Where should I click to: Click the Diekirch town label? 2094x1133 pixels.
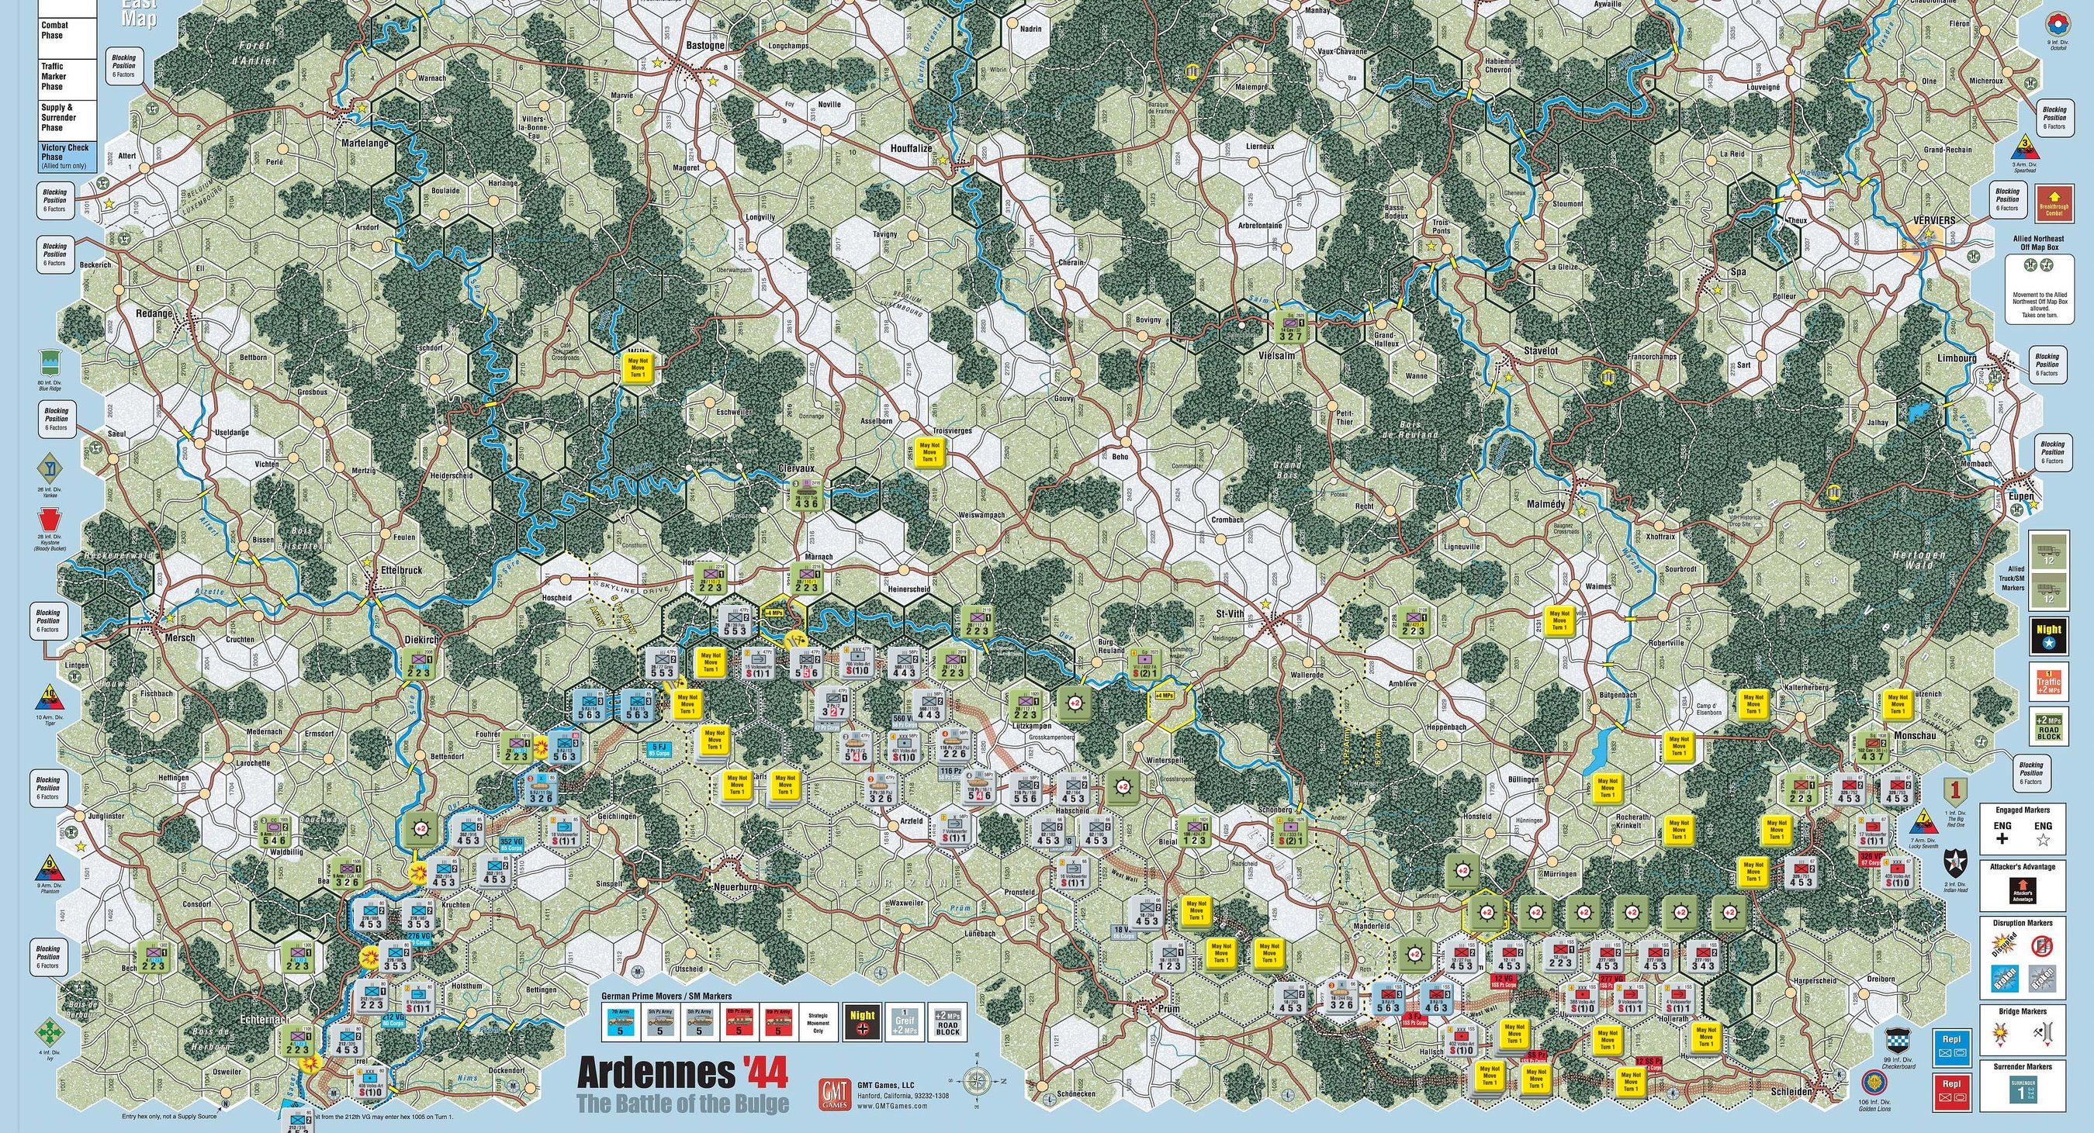click(422, 641)
